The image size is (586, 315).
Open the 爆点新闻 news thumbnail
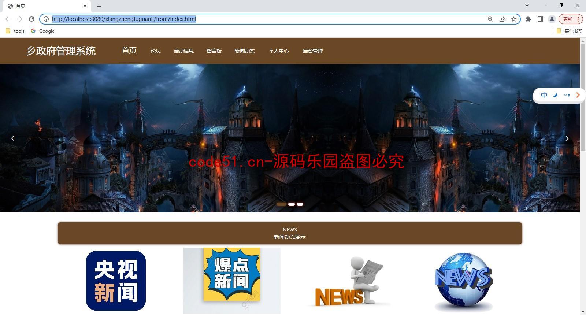coord(232,281)
